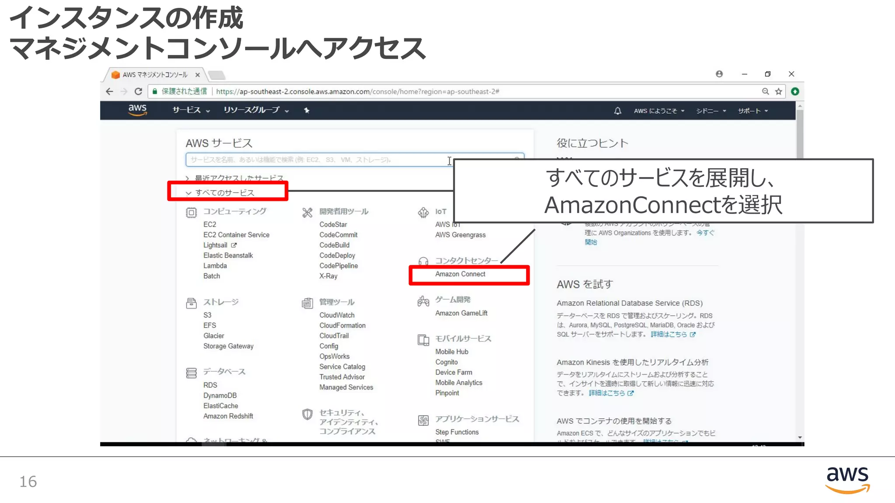
Task: Click the management tools category icon
Action: pyautogui.click(x=307, y=303)
